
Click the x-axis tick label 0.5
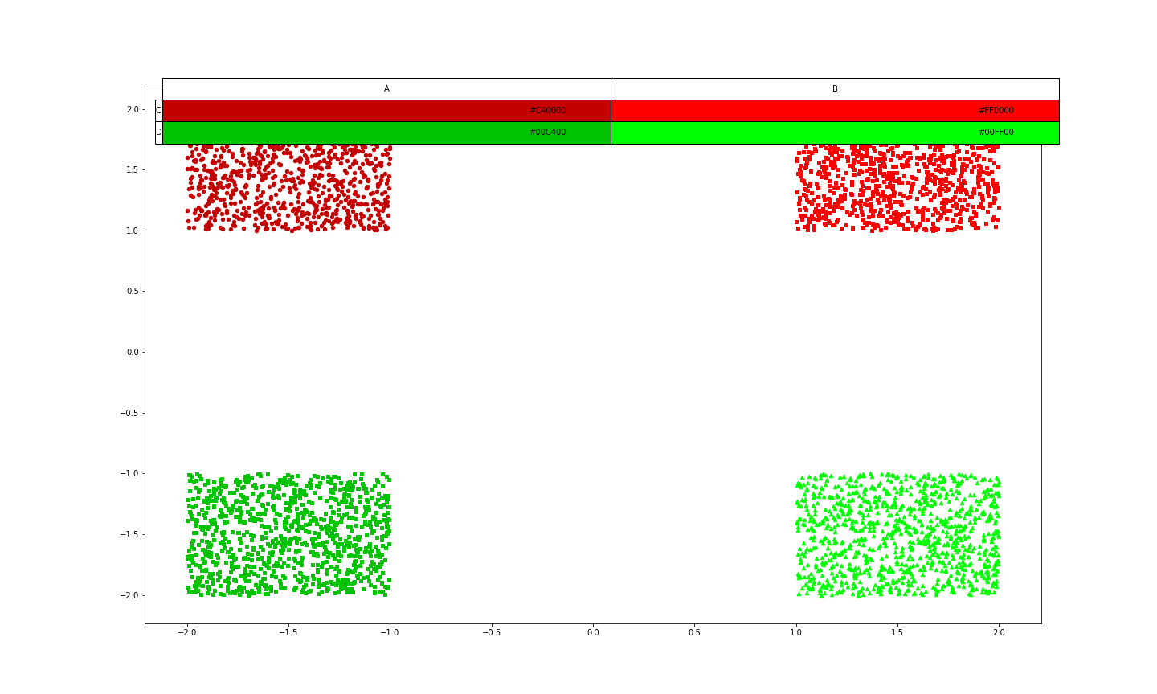pyautogui.click(x=694, y=633)
